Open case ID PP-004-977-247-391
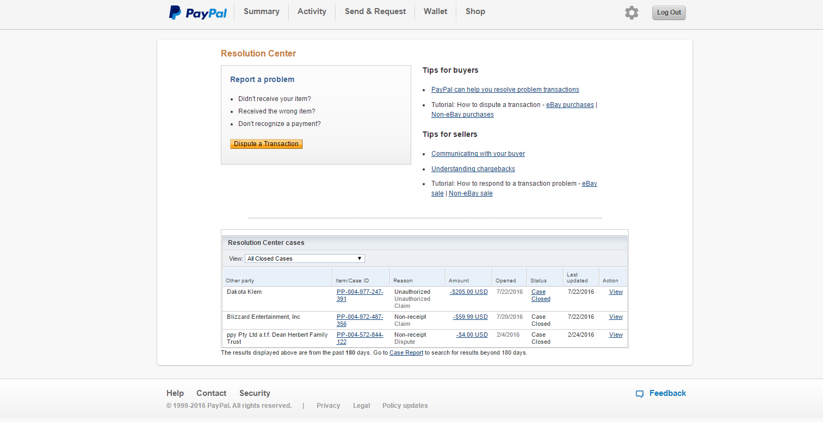Image resolution: width=823 pixels, height=422 pixels. (x=360, y=295)
